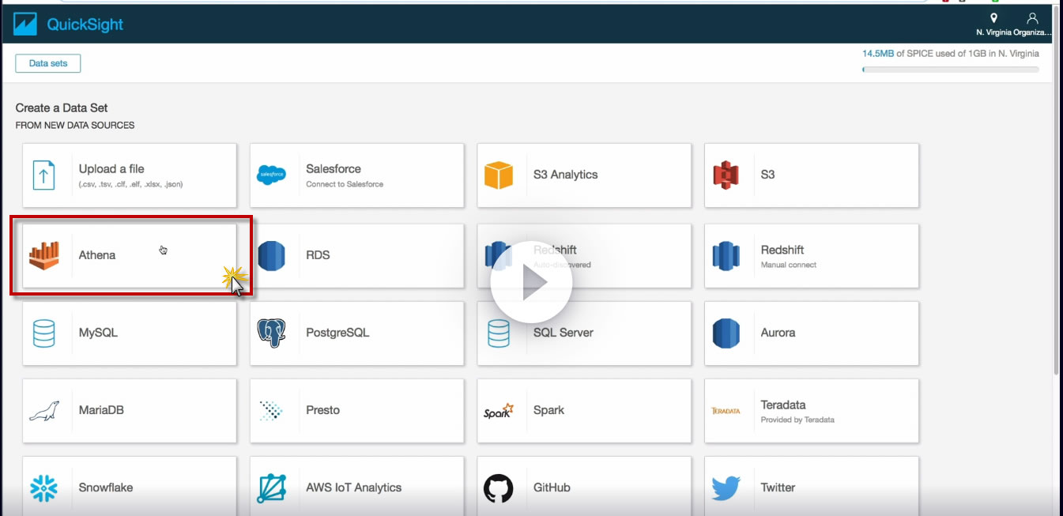1063x516 pixels.
Task: Click the RDS database icon
Action: pyautogui.click(x=271, y=255)
